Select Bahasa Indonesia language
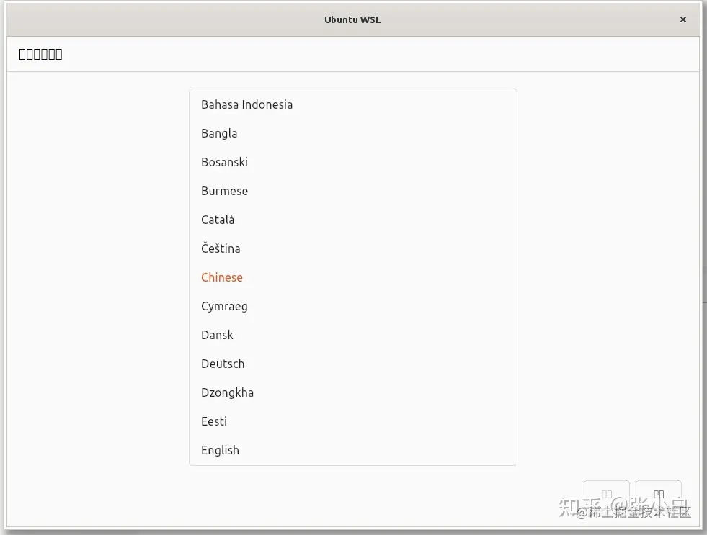Viewport: 707px width, 535px height. (x=352, y=104)
